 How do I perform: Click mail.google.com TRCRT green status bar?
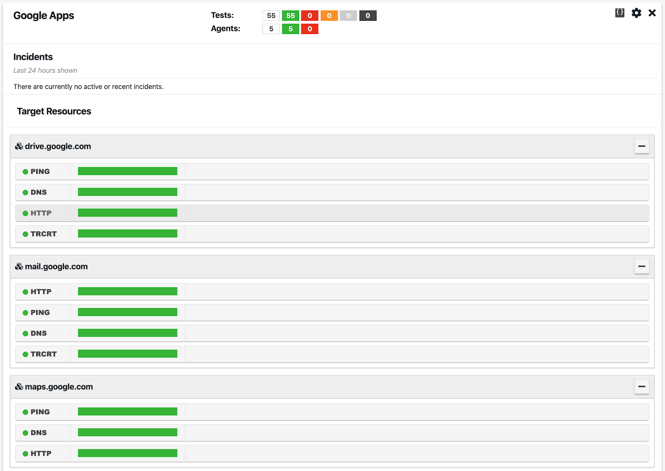click(128, 354)
